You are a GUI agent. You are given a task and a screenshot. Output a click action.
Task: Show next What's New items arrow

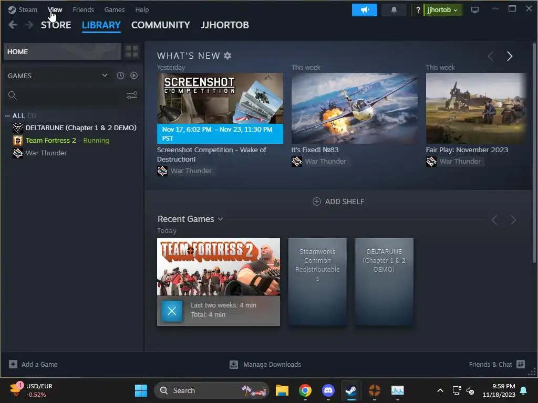[510, 56]
